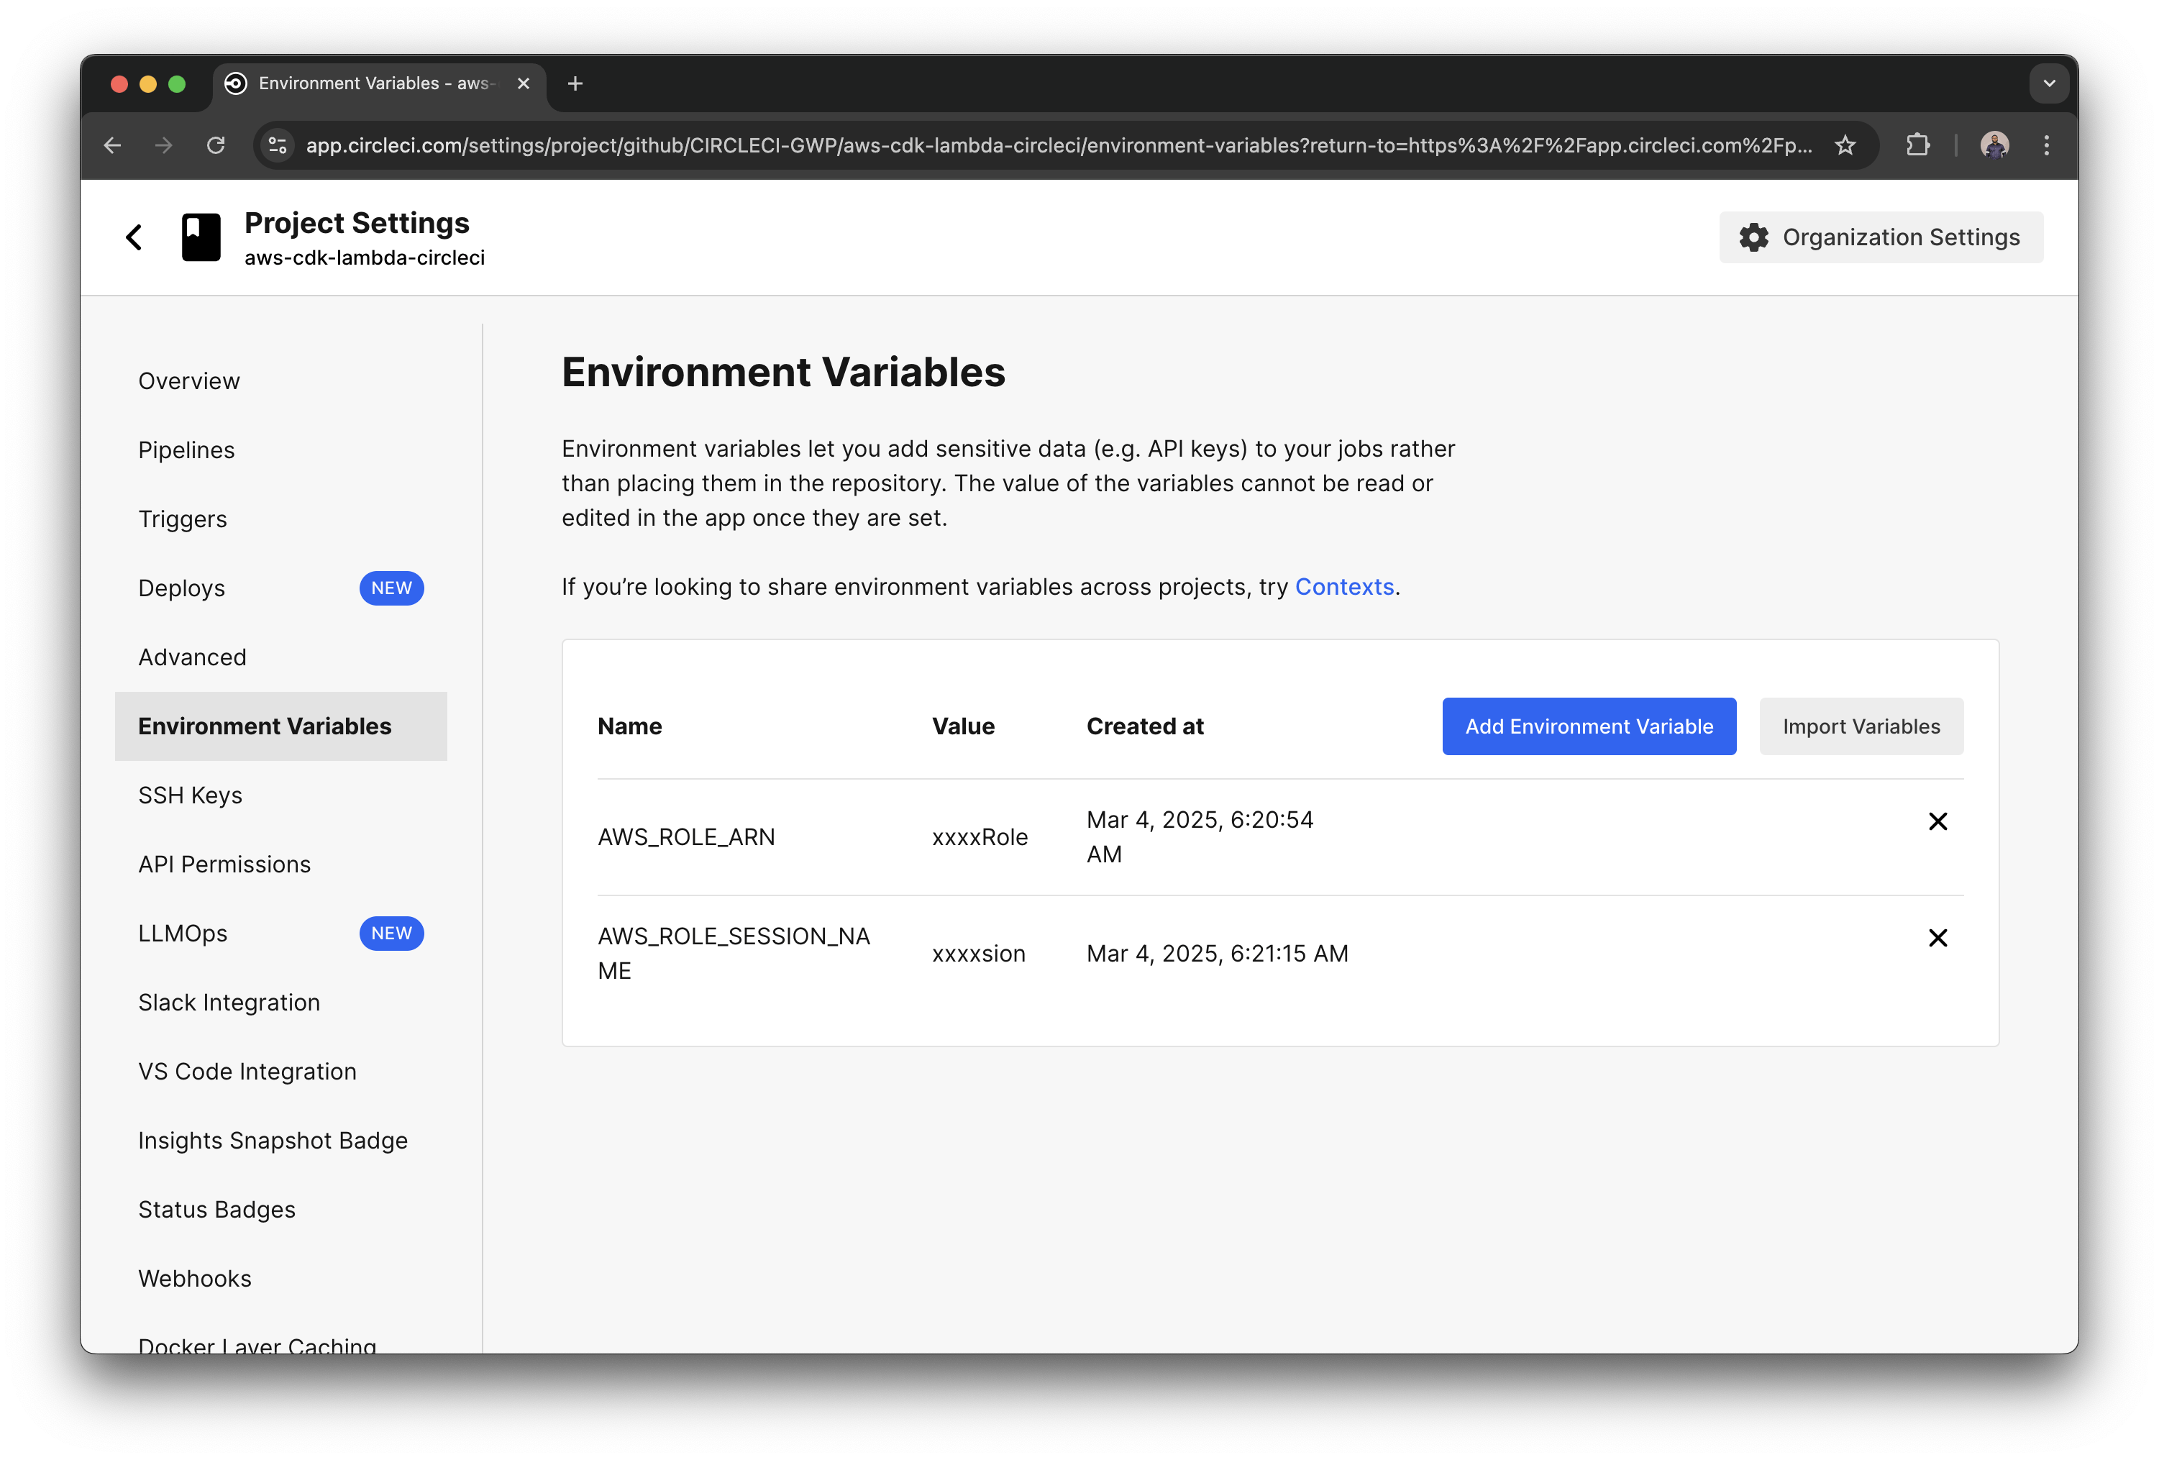
Task: Expand the window controls chevron at top right
Action: coord(2048,83)
